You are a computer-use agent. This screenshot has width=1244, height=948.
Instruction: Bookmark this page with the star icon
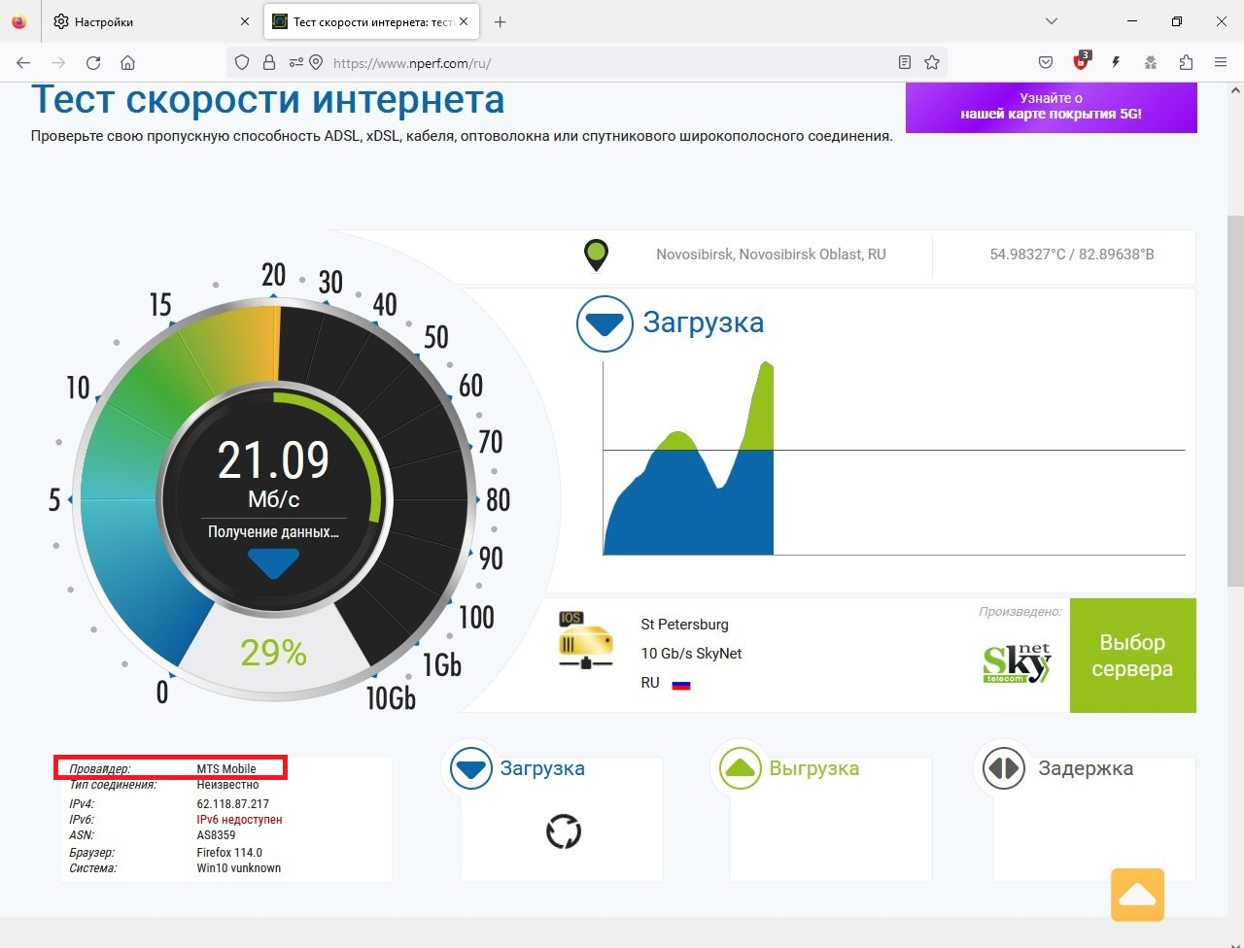(x=932, y=63)
